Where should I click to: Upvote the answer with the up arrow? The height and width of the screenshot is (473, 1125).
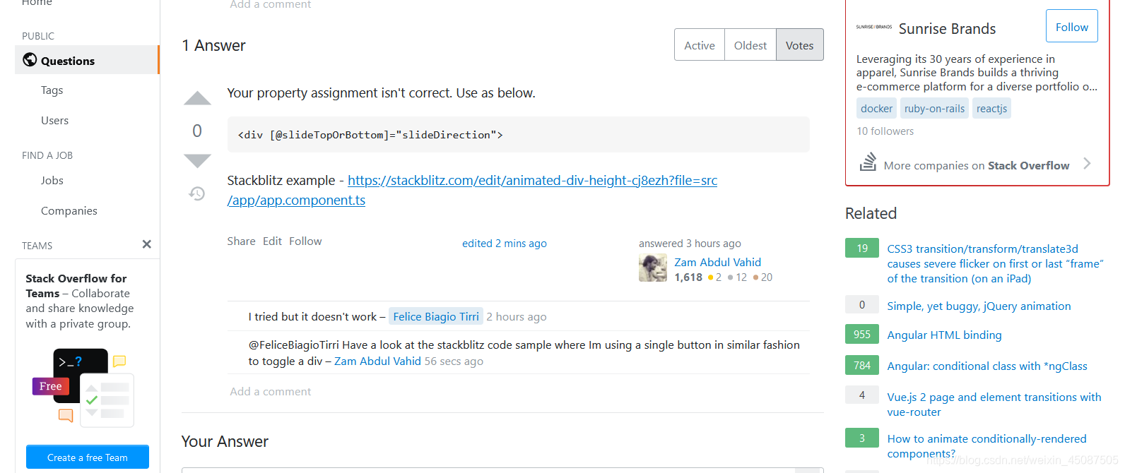(197, 99)
